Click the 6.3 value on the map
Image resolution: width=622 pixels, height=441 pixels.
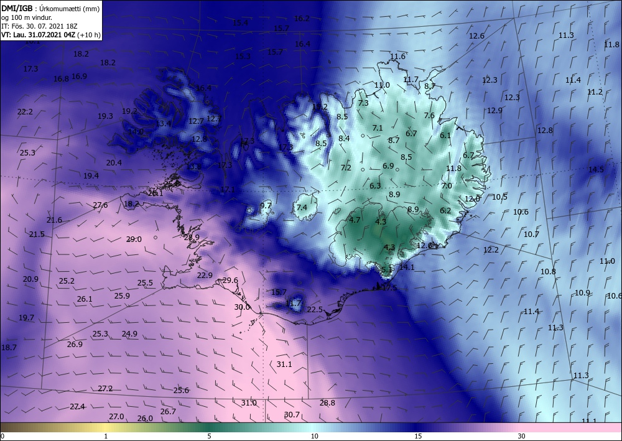click(375, 186)
